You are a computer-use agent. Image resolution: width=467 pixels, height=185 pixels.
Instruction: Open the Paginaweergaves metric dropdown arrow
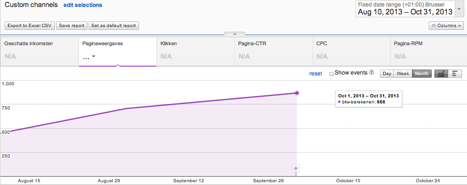(94, 56)
